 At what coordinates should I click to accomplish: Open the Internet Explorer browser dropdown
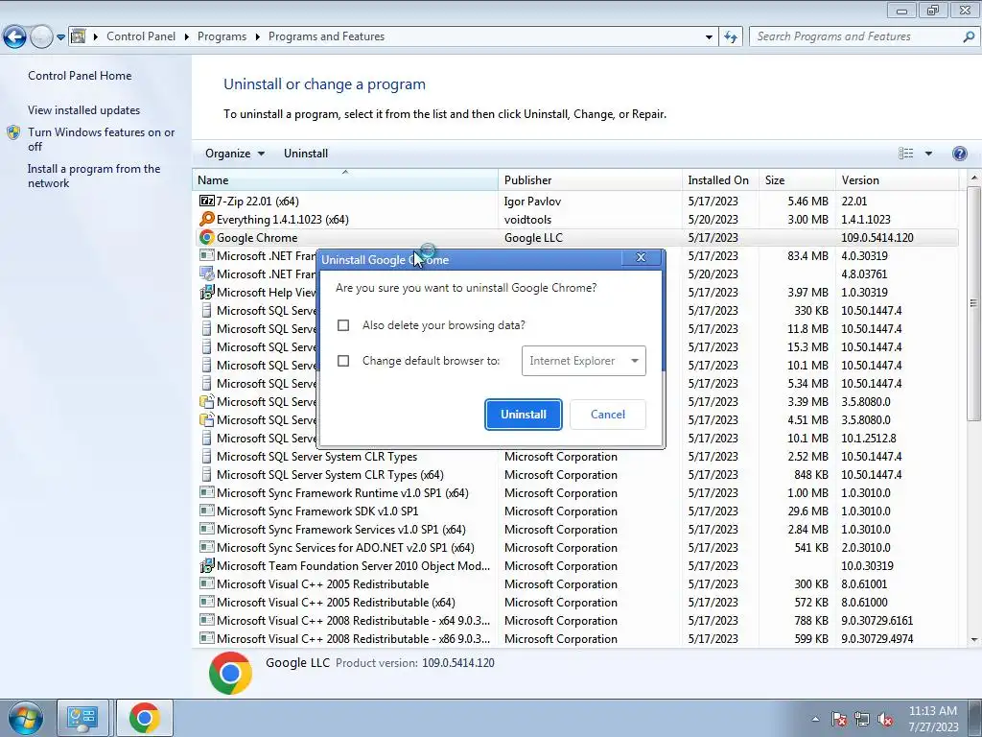coord(584,361)
